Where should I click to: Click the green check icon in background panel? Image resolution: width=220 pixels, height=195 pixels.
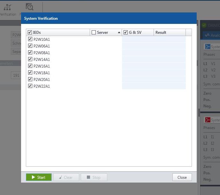coord(204,25)
